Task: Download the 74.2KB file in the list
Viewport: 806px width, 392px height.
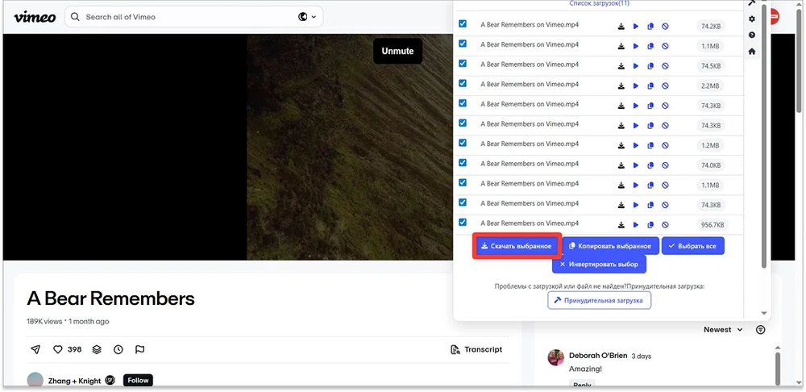Action: pos(621,26)
